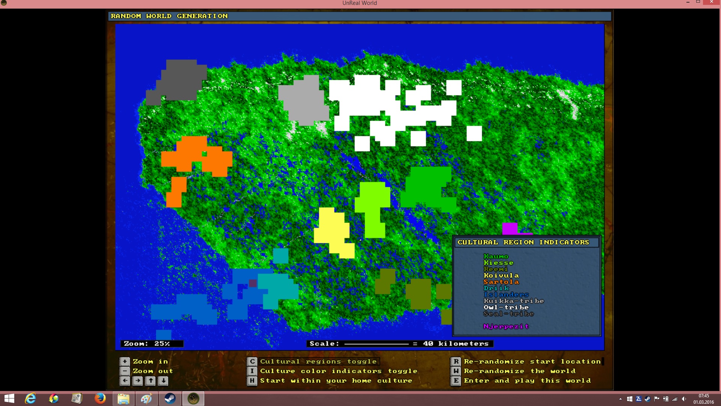Image resolution: width=721 pixels, height=406 pixels.
Task: Select Kaumo in cultural region indicators
Action: pos(496,256)
